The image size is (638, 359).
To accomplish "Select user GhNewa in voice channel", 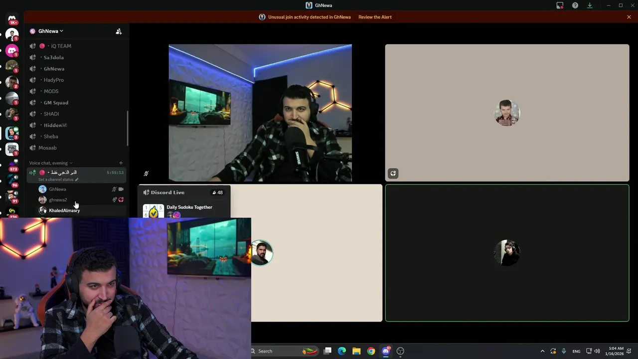I will [57, 189].
